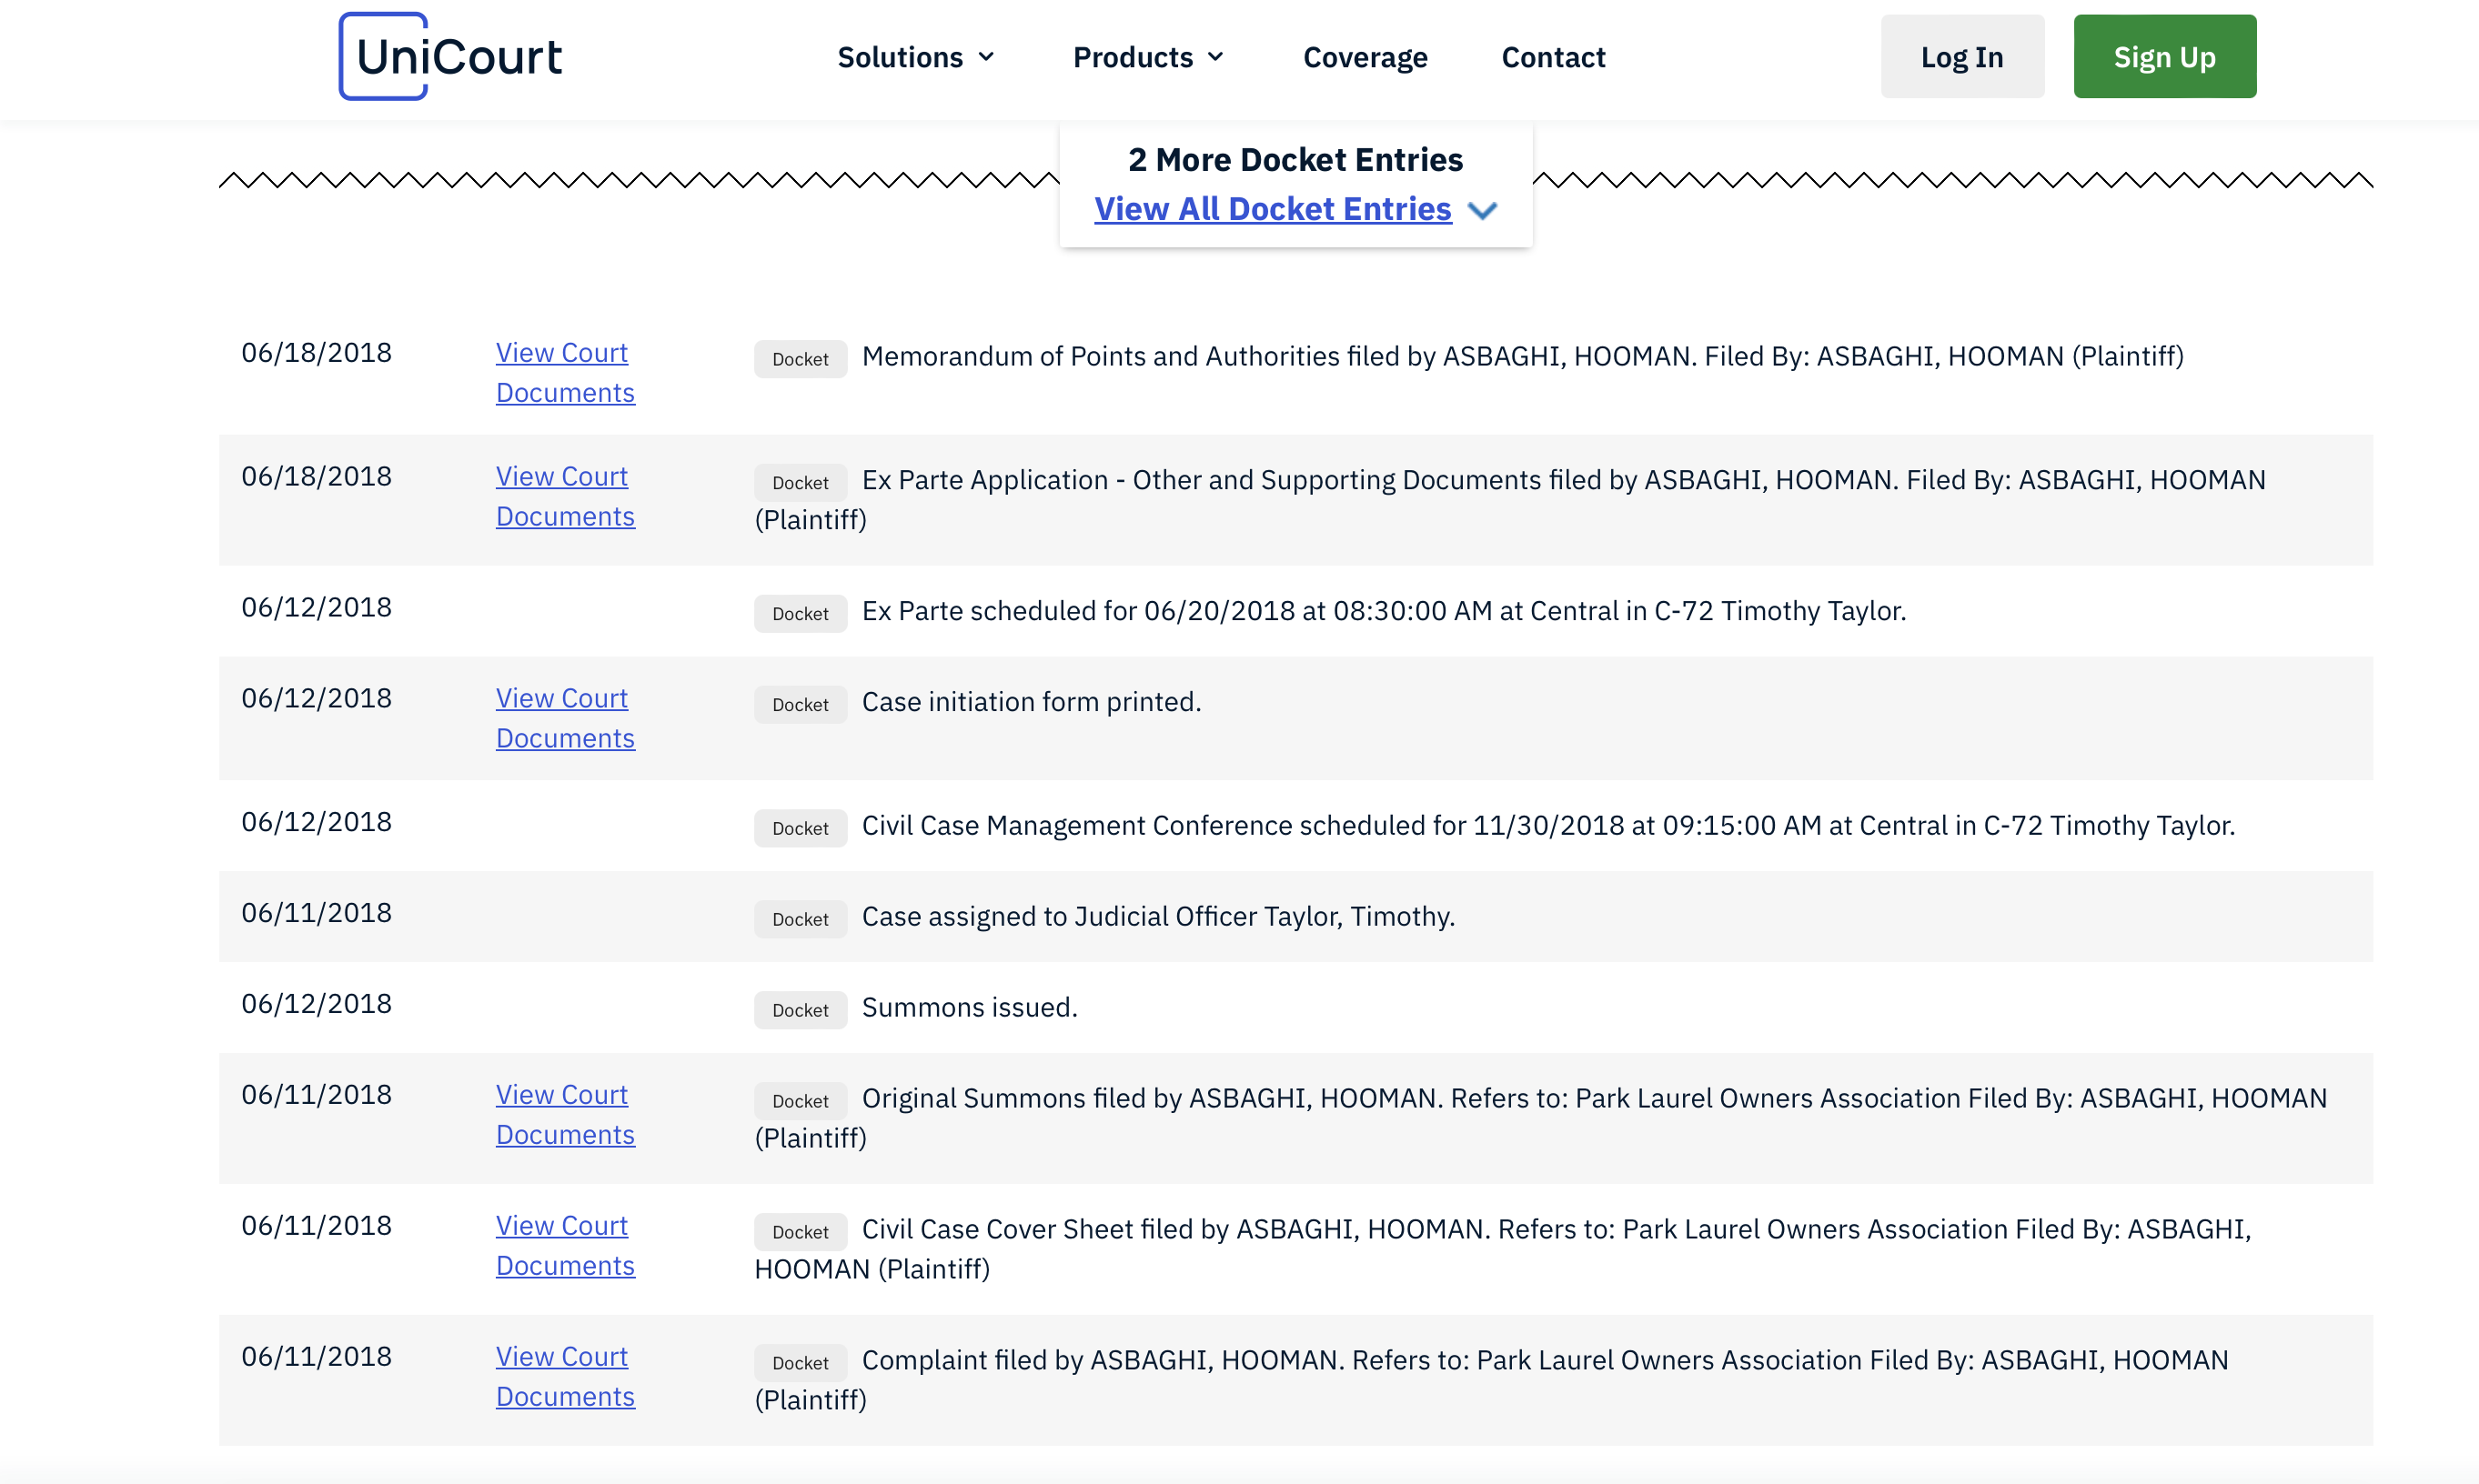Click Complaint filed by ASBAGHI, HOOMAN description
Screen dimensions: 2479x1484
click(1492, 1380)
